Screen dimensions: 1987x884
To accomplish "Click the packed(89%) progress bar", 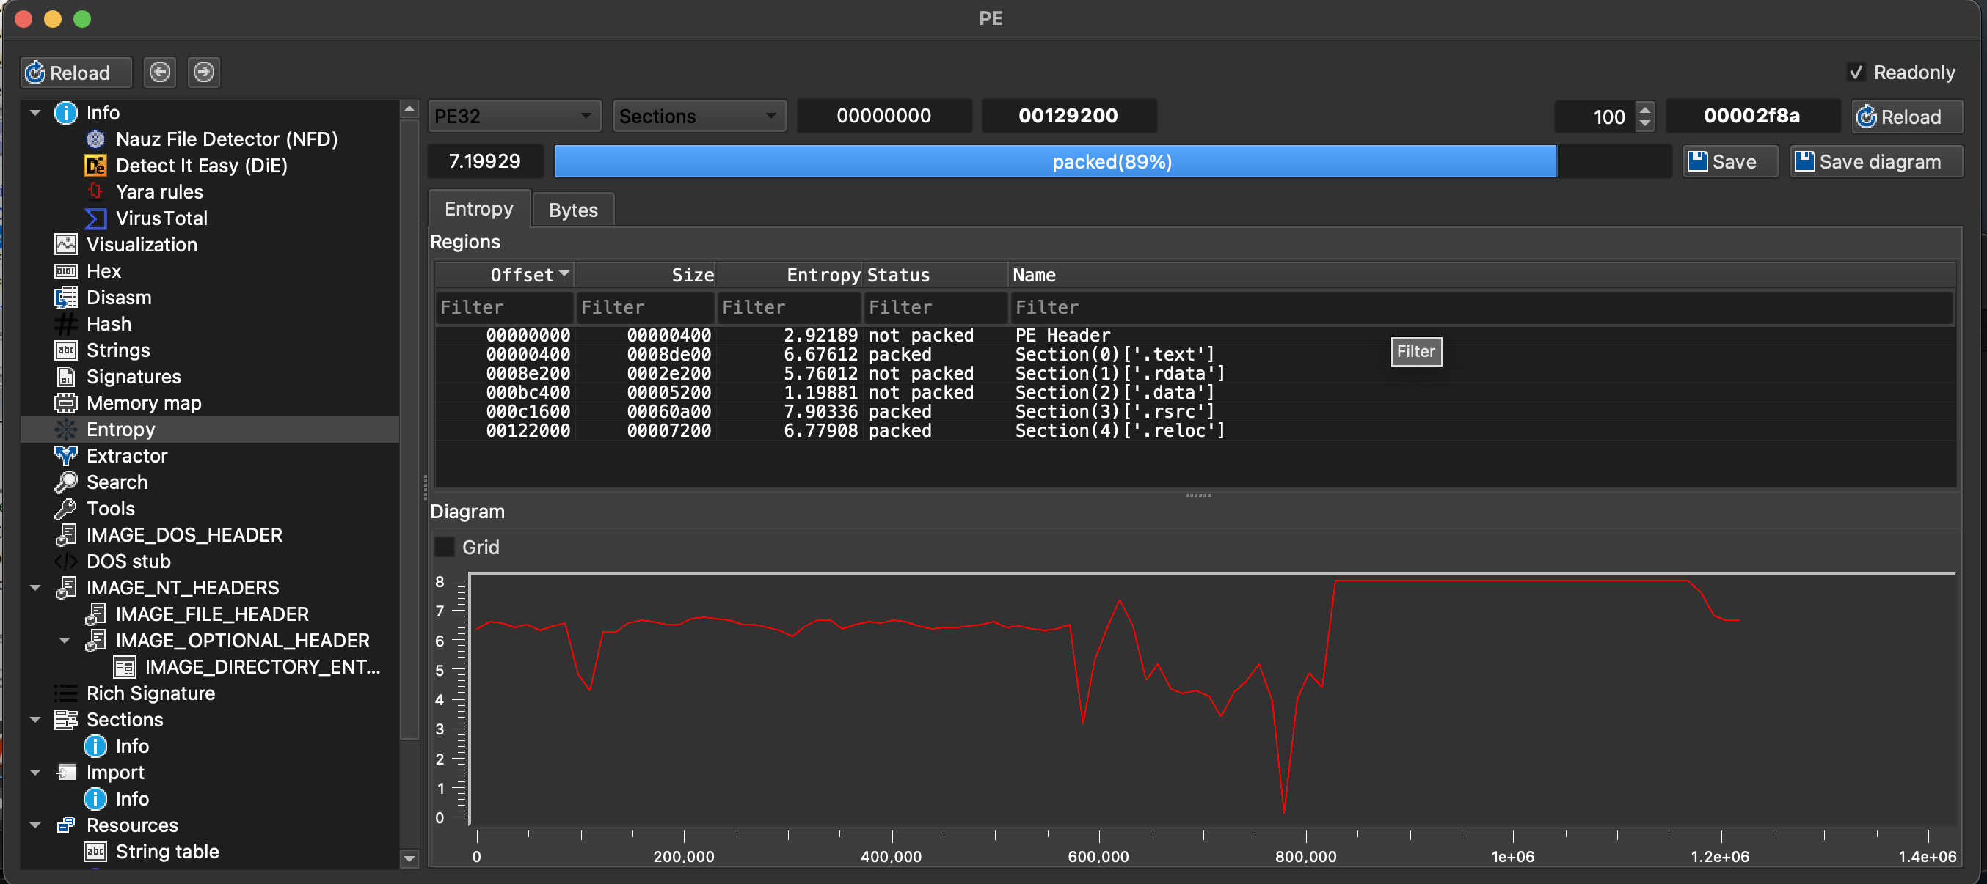I will click(x=1112, y=162).
